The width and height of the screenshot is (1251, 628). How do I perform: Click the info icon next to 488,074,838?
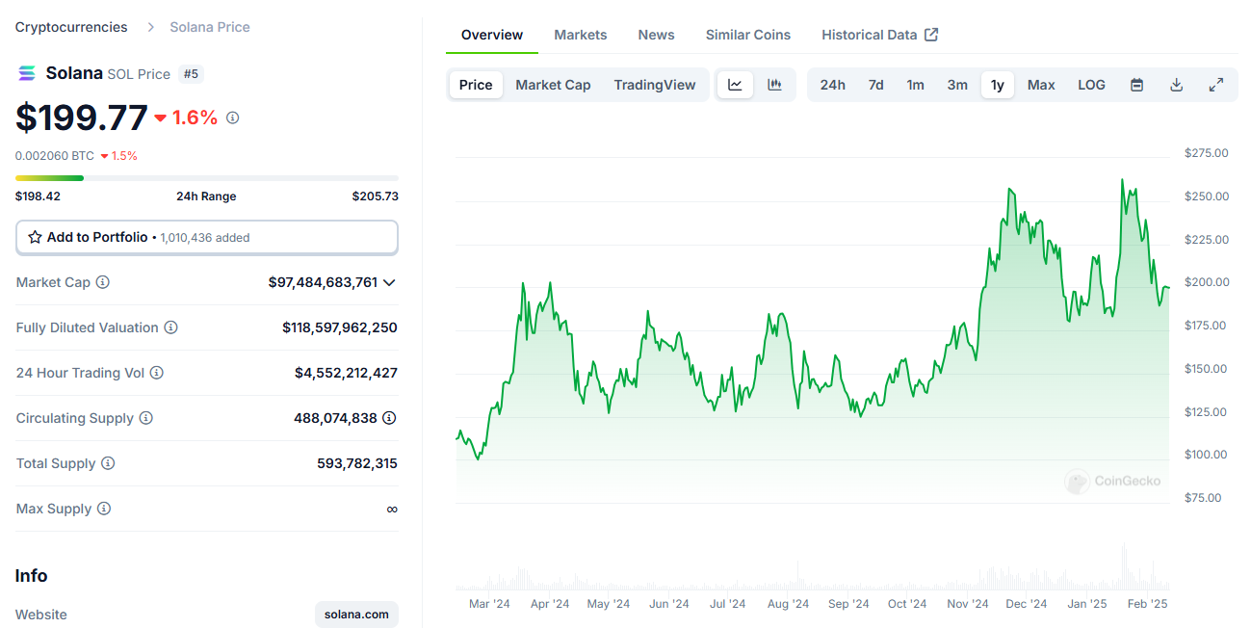tap(389, 418)
